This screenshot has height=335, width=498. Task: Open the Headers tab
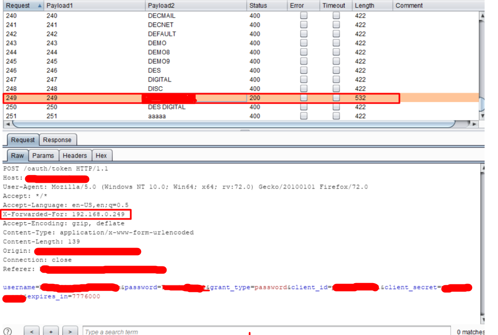(x=75, y=155)
